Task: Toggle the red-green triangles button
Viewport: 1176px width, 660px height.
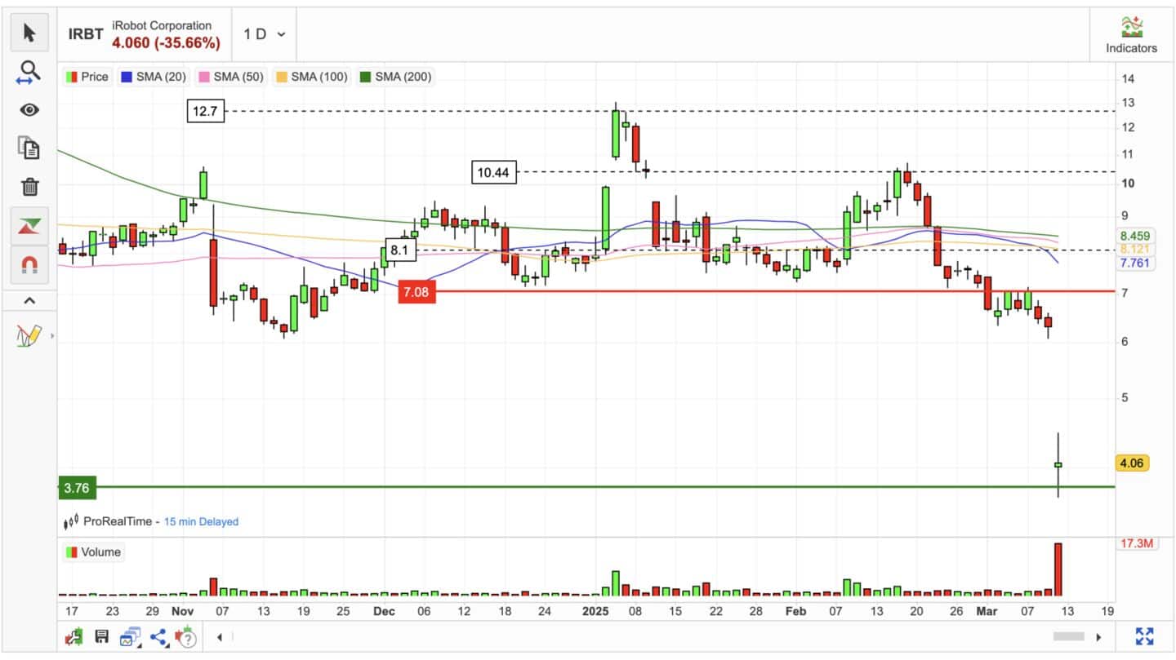Action: (29, 226)
